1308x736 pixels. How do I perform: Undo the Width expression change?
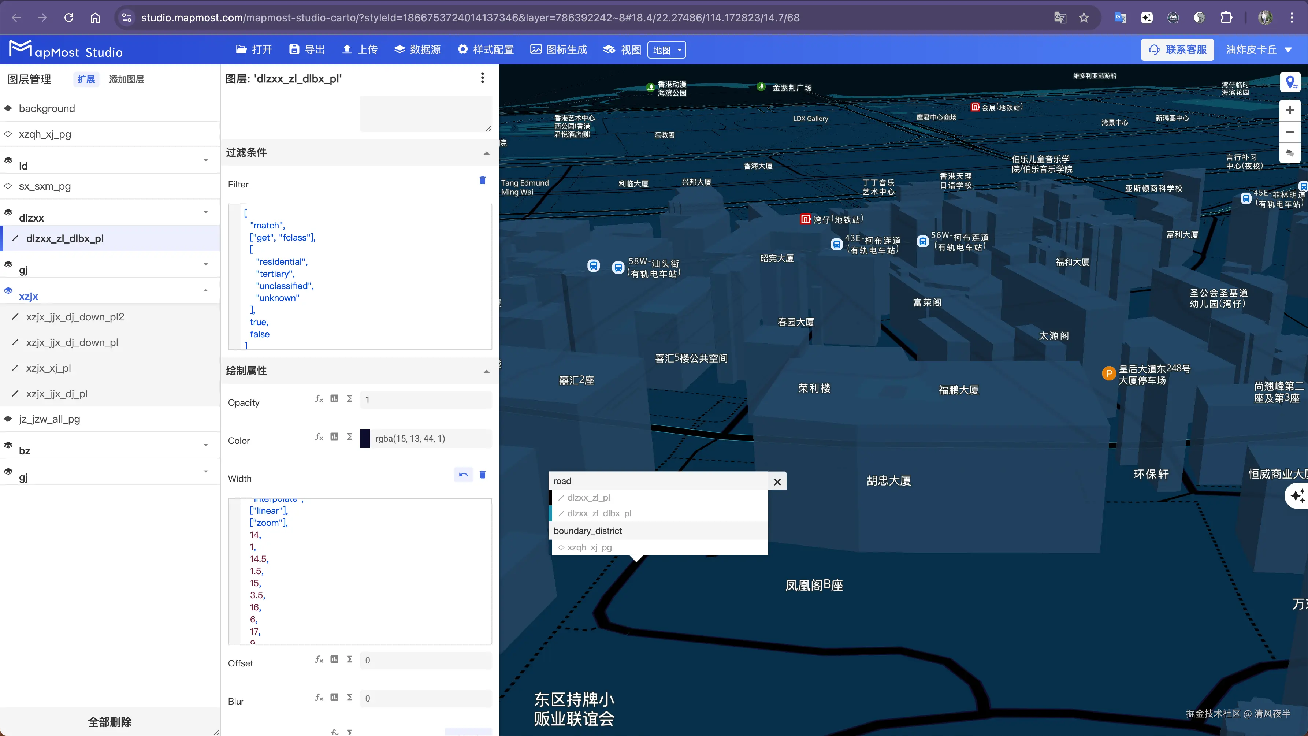[463, 475]
